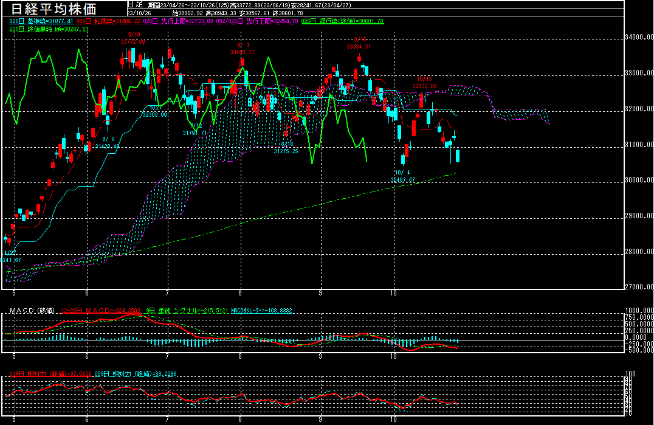Image resolution: width=654 pixels, height=425 pixels.
Task: Click the 27000.00 price axis label
Action: (639, 287)
